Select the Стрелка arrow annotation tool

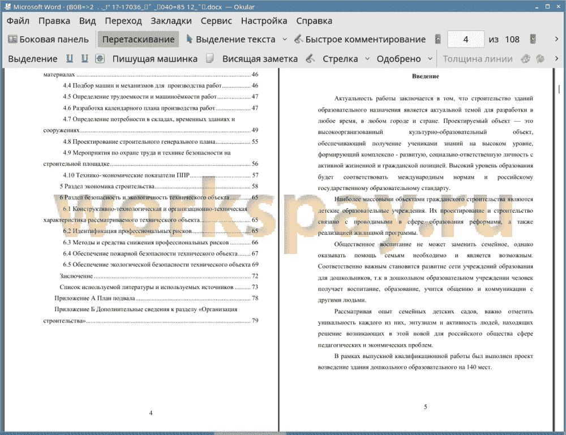click(x=340, y=59)
